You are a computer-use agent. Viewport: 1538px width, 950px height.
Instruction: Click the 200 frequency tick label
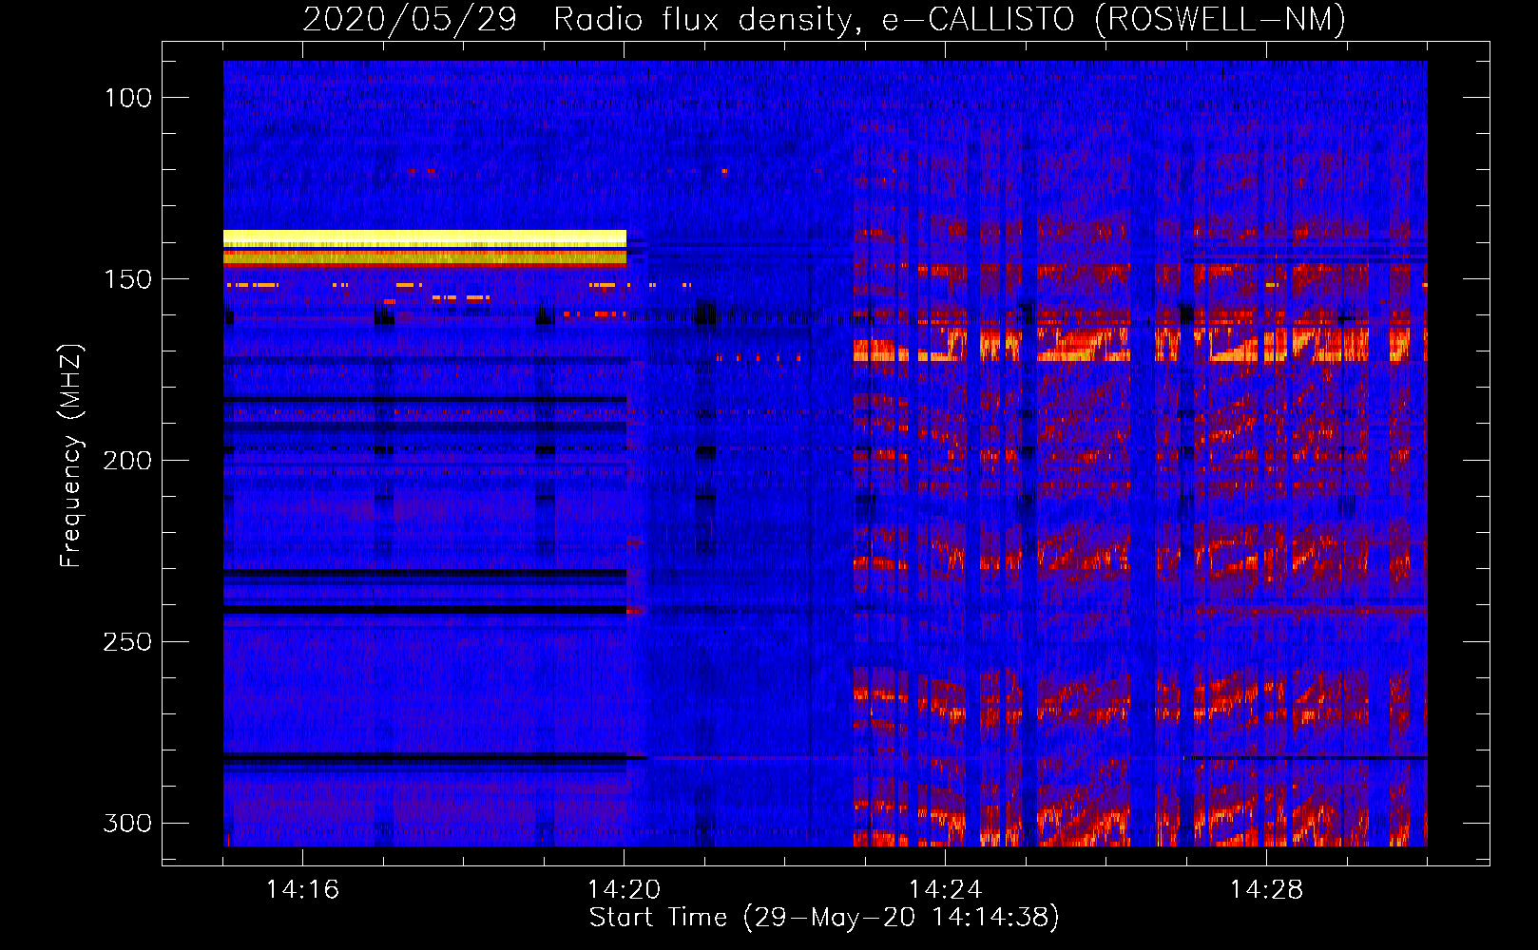pyautogui.click(x=128, y=461)
